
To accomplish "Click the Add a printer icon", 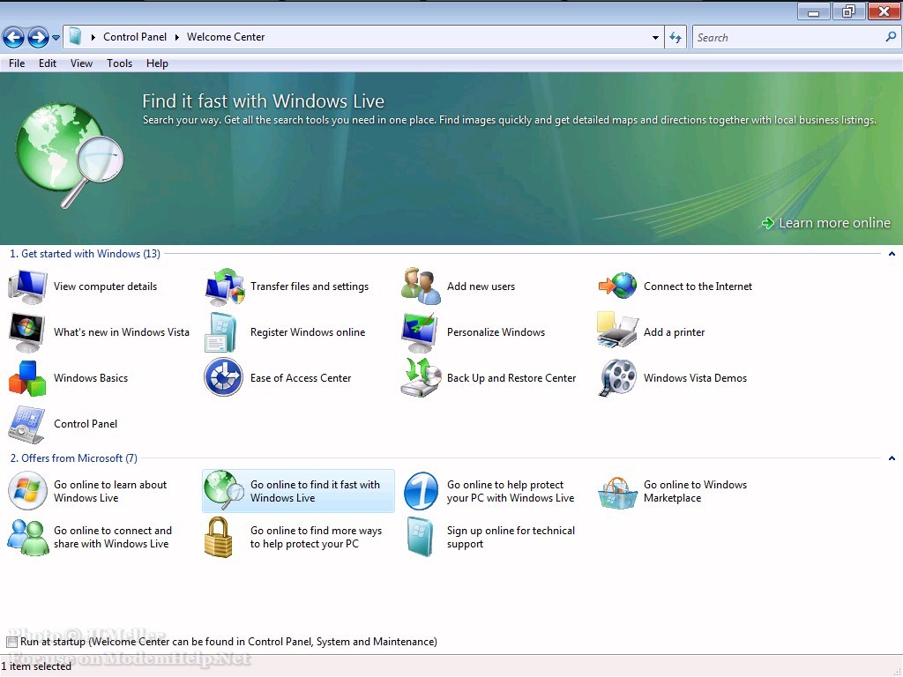I will click(617, 330).
